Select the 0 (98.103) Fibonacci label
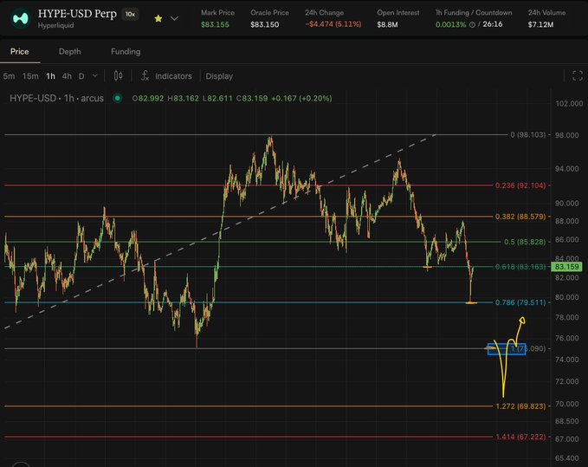This screenshot has height=467, width=588. 528,134
